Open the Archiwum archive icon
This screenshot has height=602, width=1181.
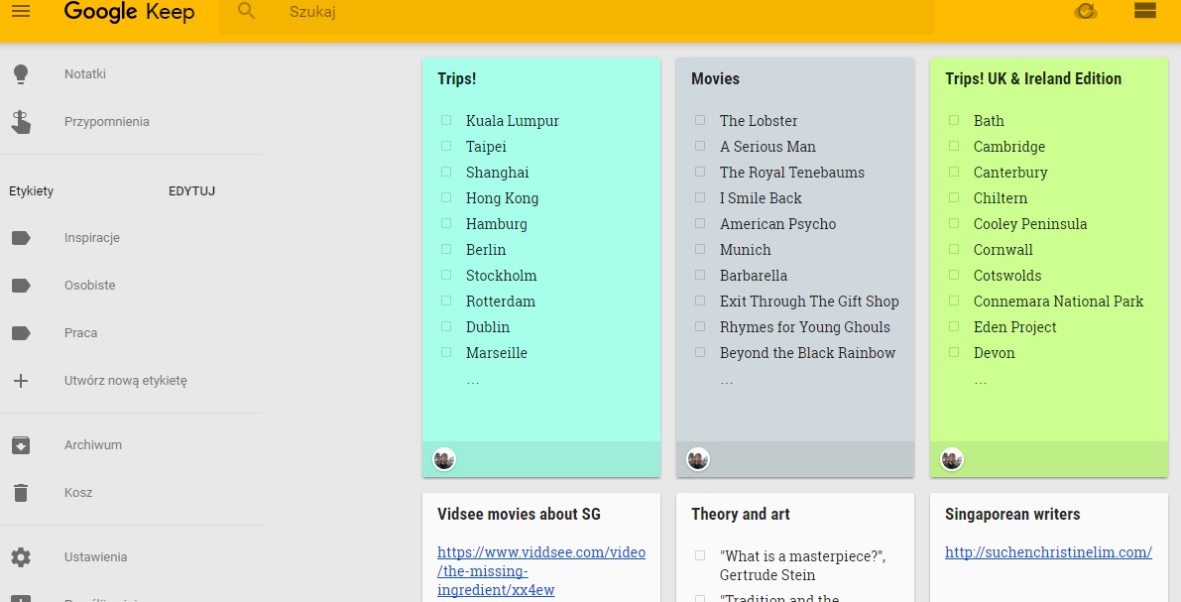point(21,445)
